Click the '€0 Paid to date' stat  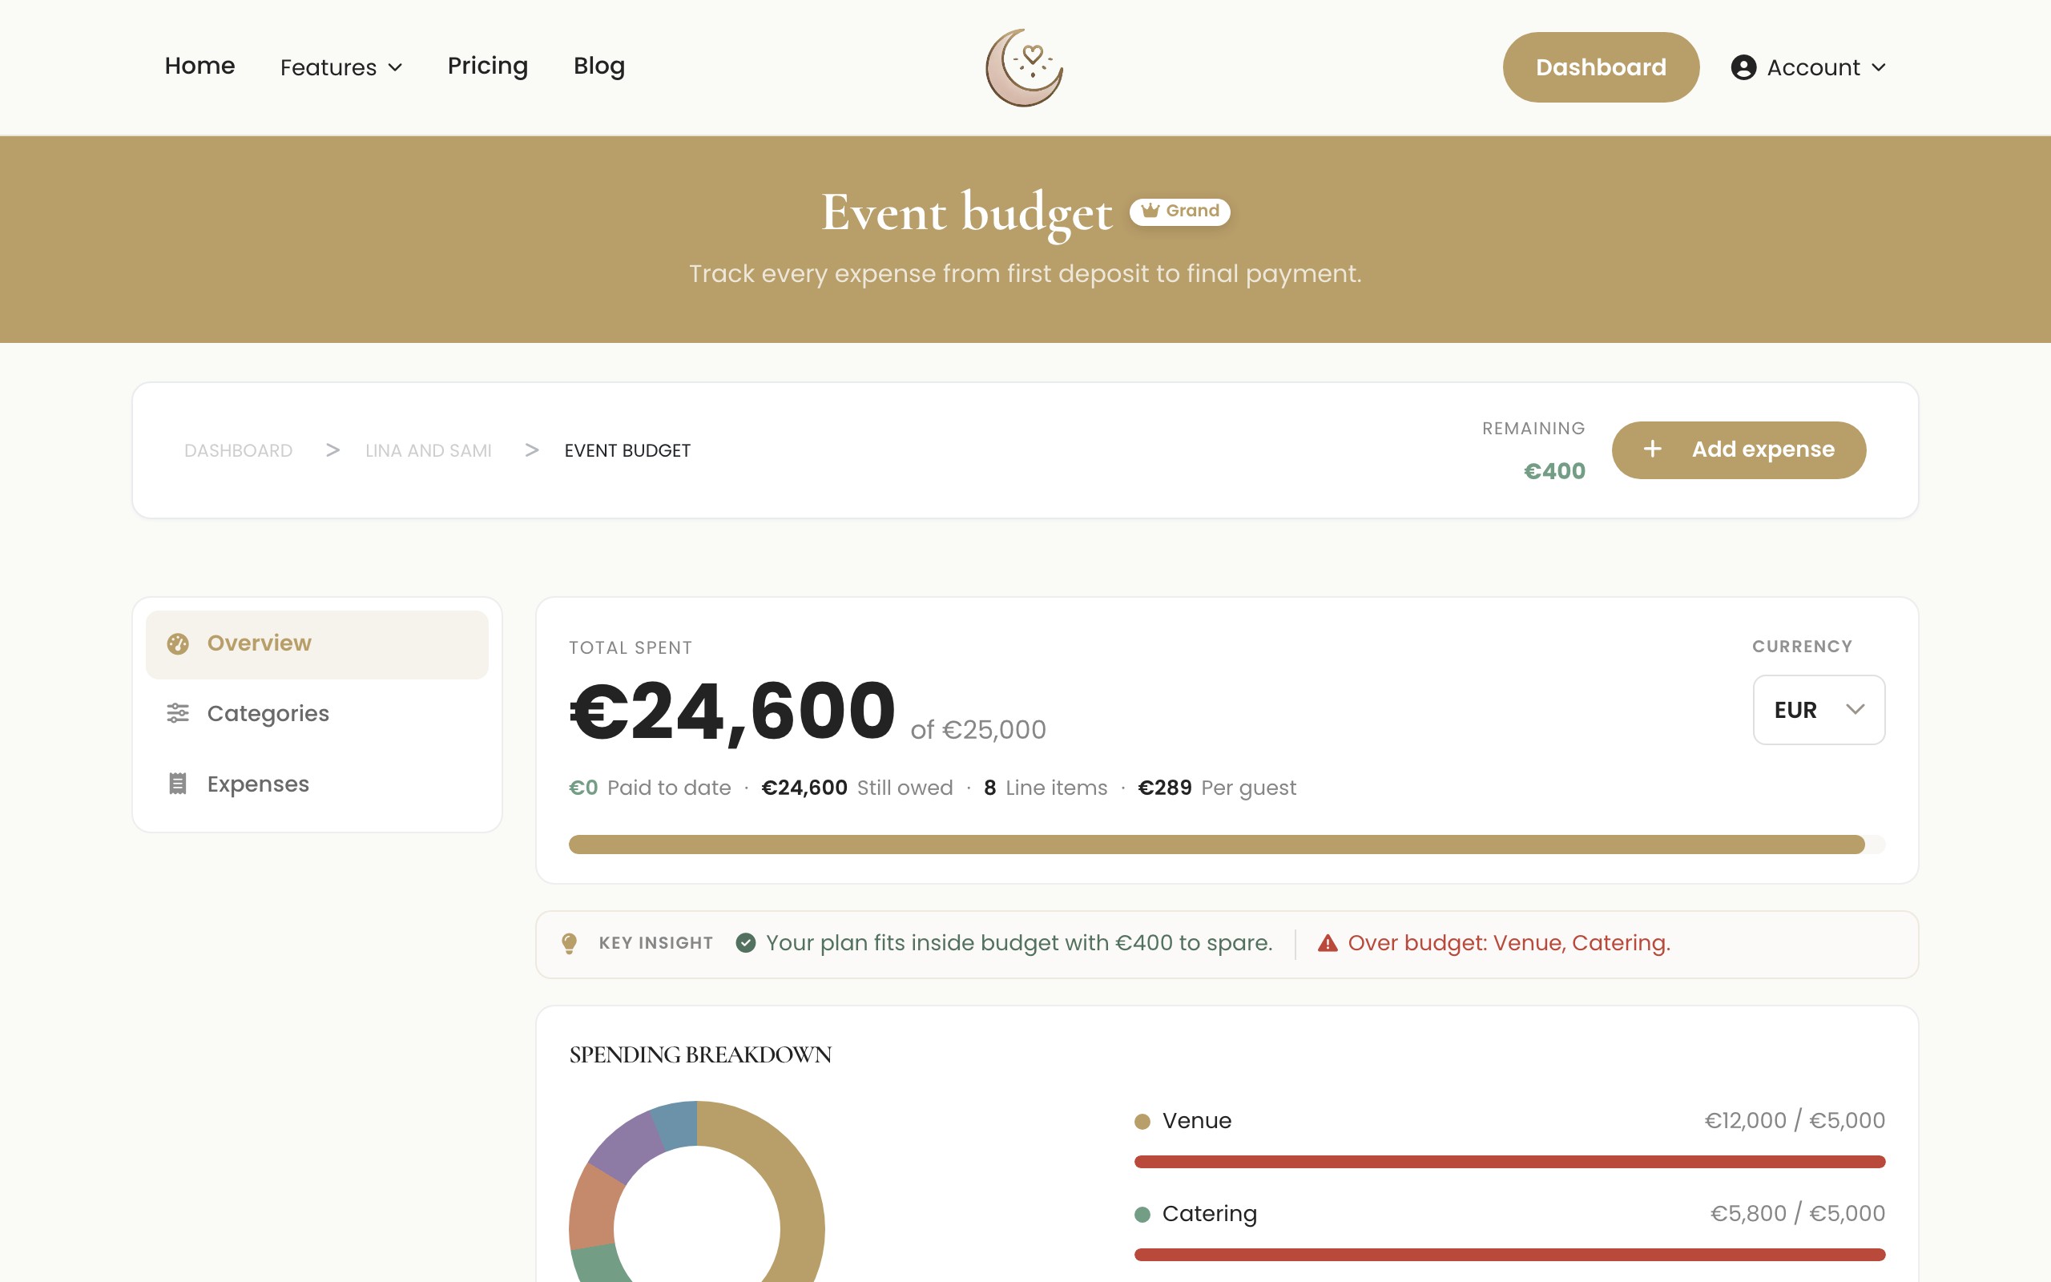[649, 788]
